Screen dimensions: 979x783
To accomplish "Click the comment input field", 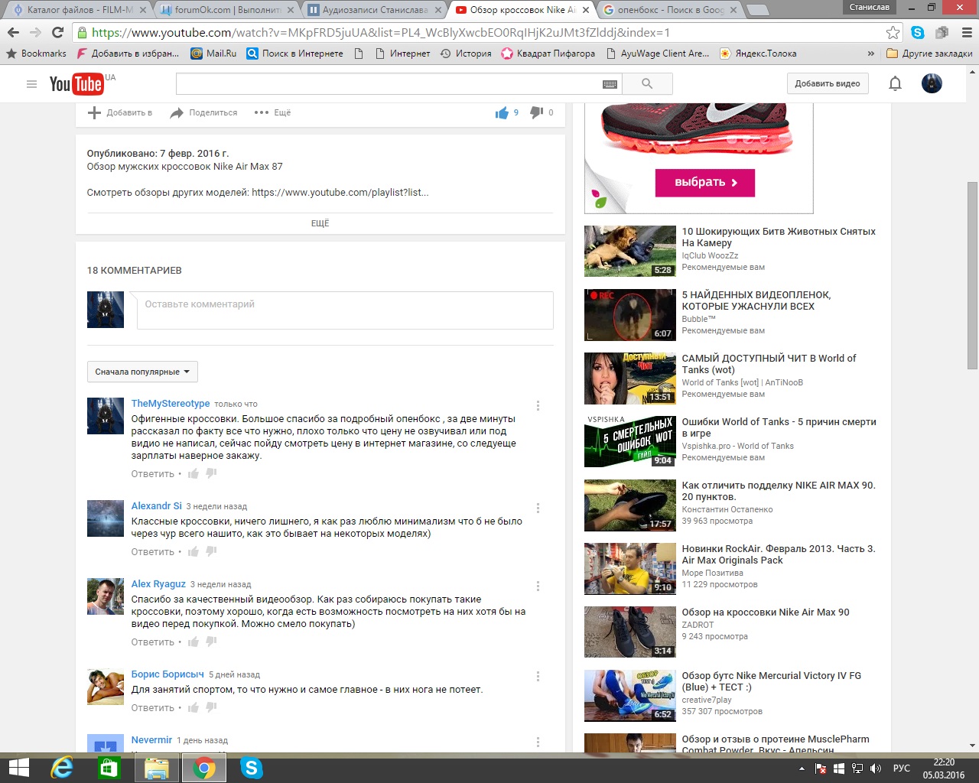I will [x=345, y=310].
